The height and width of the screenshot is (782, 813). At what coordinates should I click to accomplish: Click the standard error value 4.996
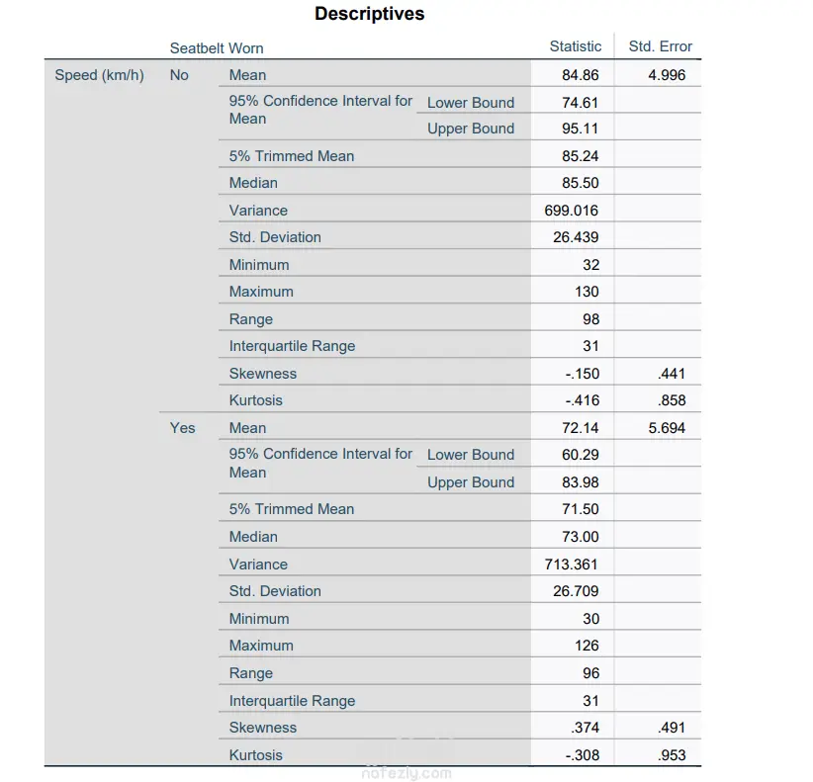pyautogui.click(x=666, y=75)
